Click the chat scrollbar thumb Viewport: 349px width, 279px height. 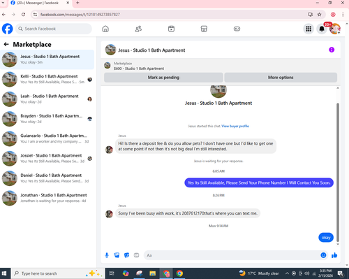(x=338, y=173)
